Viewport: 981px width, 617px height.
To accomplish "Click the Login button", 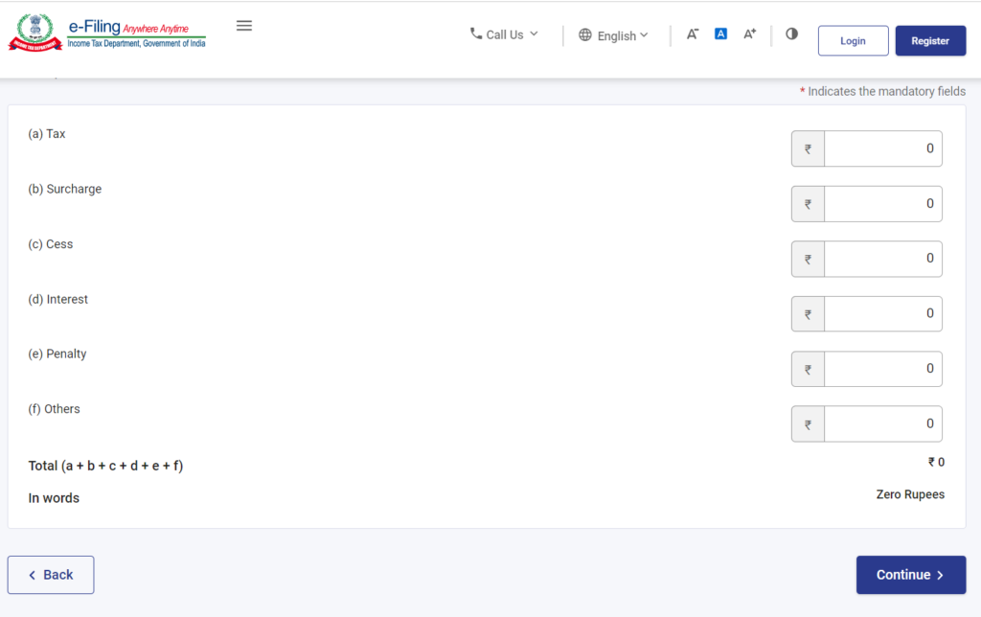I will click(853, 41).
